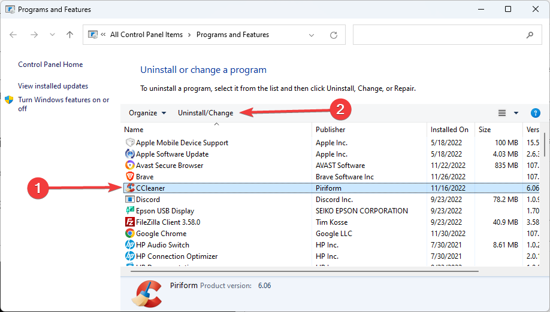This screenshot has height=312, width=550.
Task: Click the Google Chrome icon
Action: (x=130, y=233)
